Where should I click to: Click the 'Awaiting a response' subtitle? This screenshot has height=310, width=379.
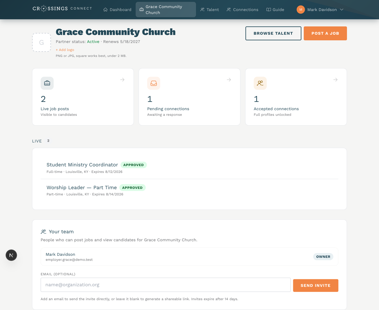164,115
